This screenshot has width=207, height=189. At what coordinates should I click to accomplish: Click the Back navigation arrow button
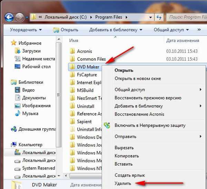[x=9, y=17]
